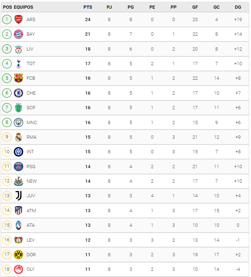This screenshot has width=251, height=277.
Task: Open the FC Barcelona crest
Action: (18, 78)
